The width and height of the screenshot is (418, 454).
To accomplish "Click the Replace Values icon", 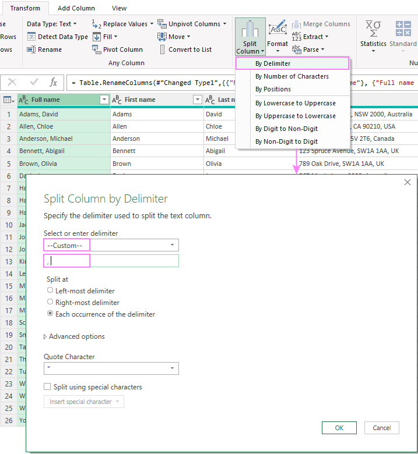I will [x=96, y=24].
